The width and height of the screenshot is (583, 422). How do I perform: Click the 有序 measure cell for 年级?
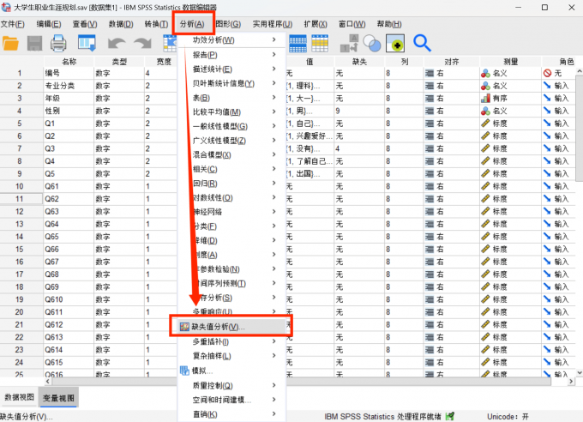(x=510, y=99)
